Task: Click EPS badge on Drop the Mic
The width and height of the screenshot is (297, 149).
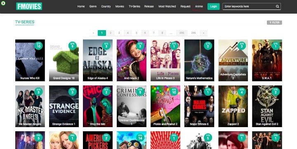Action: click(x=106, y=92)
